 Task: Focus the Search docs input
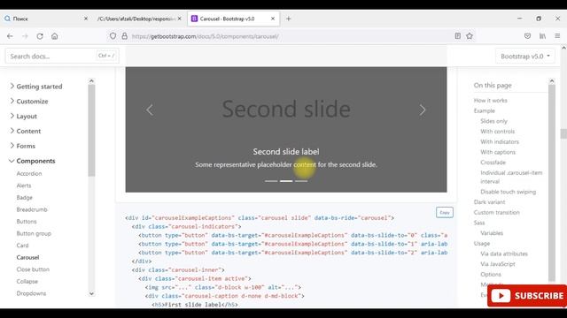pos(62,57)
